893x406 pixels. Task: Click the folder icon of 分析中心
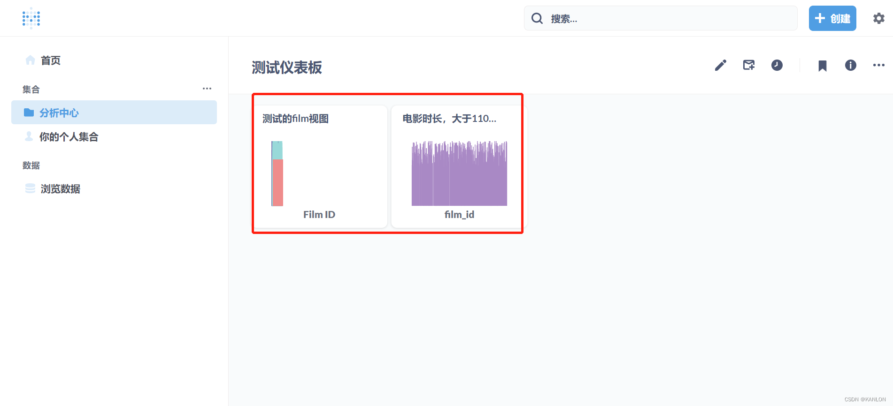pyautogui.click(x=29, y=113)
